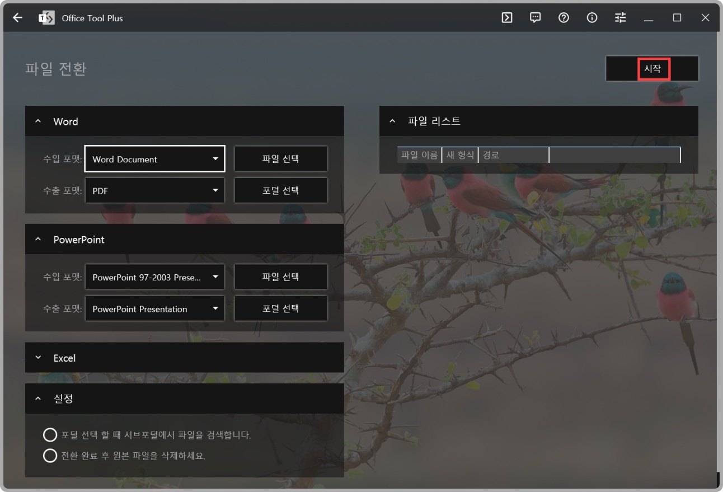Image resolution: width=723 pixels, height=492 pixels.
Task: Click Word 포덜 선택 button
Action: pyautogui.click(x=281, y=191)
